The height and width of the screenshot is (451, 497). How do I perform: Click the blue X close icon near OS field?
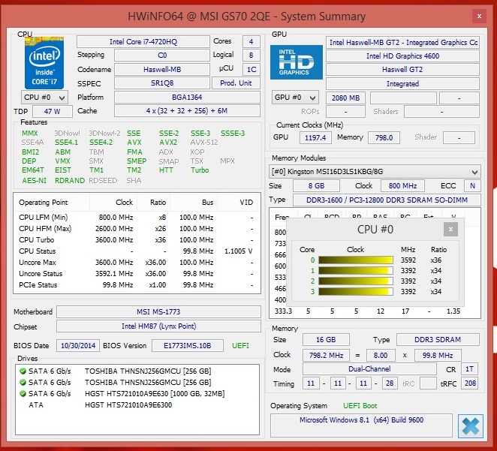point(471,426)
